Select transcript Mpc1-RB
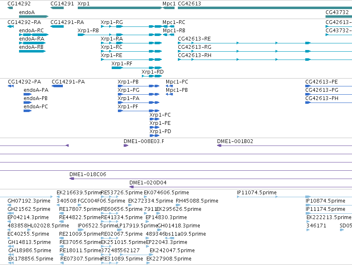The image size is (352, 265). click(x=174, y=31)
